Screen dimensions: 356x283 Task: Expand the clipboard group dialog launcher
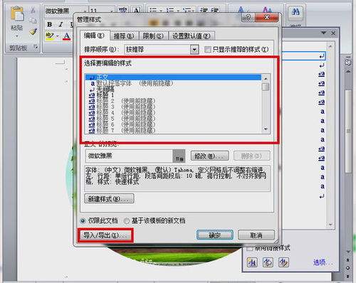click(36, 47)
